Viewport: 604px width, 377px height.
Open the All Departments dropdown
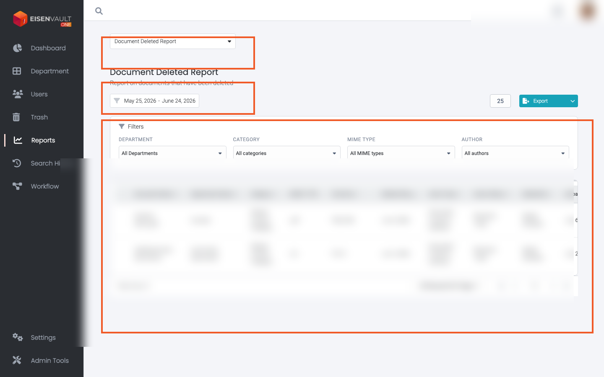coord(172,153)
